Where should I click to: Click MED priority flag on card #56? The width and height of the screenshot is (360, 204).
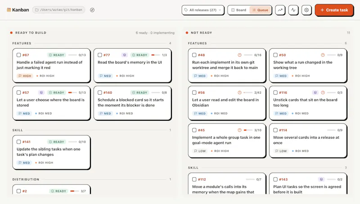coord(200,113)
